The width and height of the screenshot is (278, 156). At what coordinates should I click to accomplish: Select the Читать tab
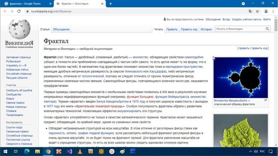tap(158, 29)
